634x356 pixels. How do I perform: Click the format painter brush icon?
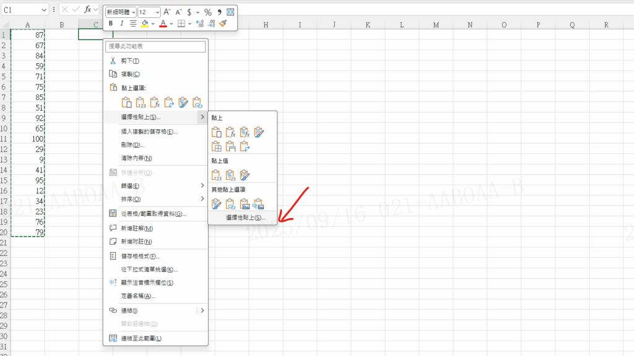[x=223, y=23]
